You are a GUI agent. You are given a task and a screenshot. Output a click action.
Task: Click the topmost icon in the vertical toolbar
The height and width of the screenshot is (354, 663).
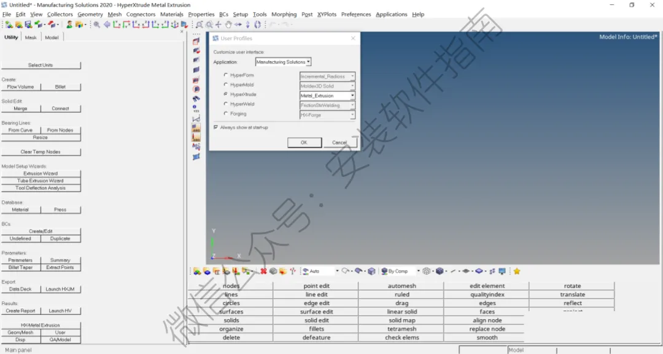coord(196,41)
